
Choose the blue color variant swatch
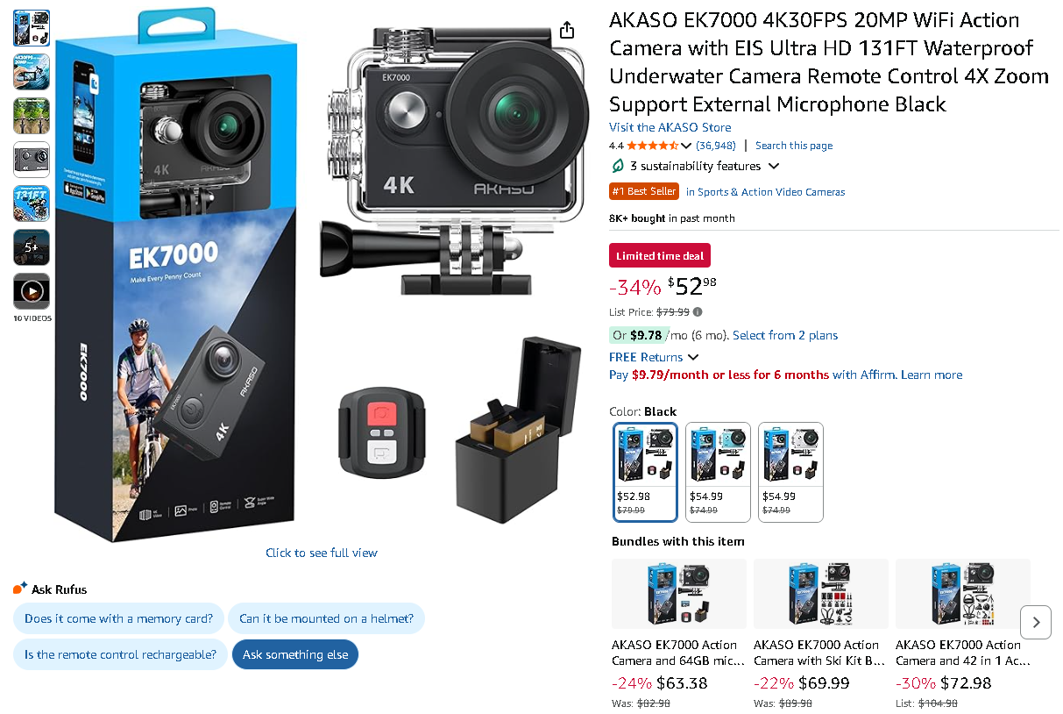[718, 472]
